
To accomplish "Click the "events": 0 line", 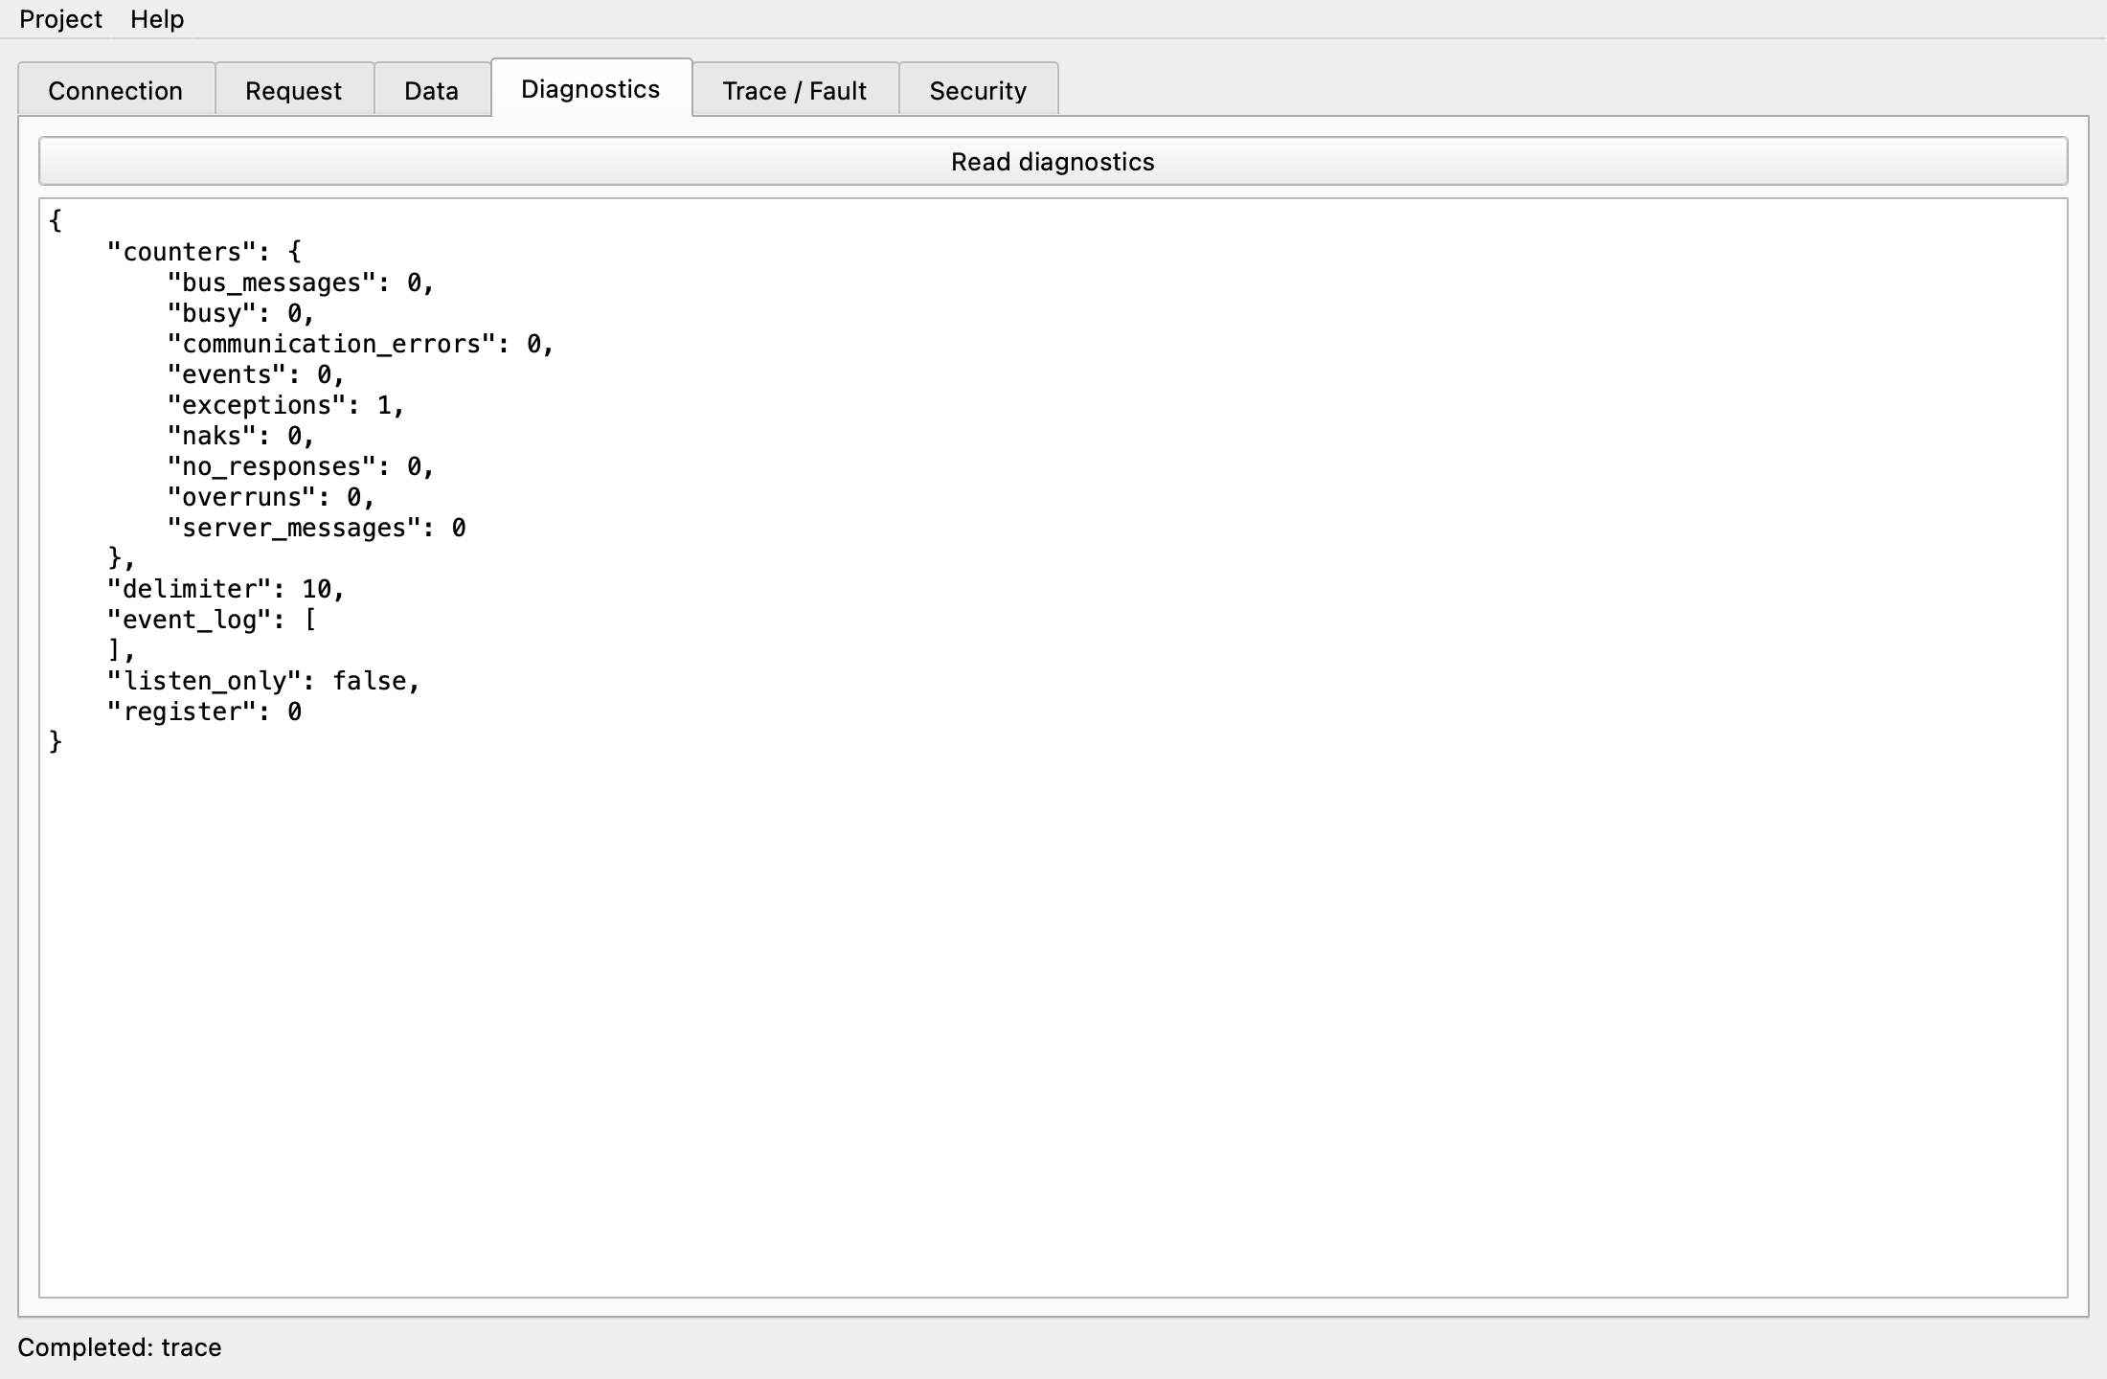I will tap(256, 374).
